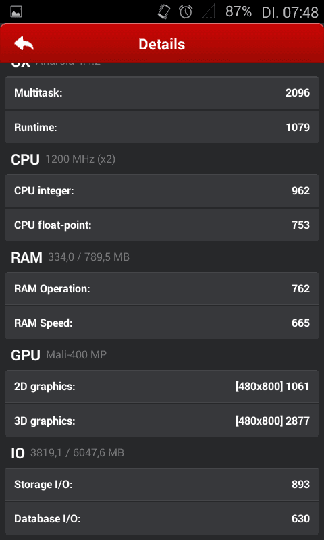Select the Runtime score row

pos(162,127)
